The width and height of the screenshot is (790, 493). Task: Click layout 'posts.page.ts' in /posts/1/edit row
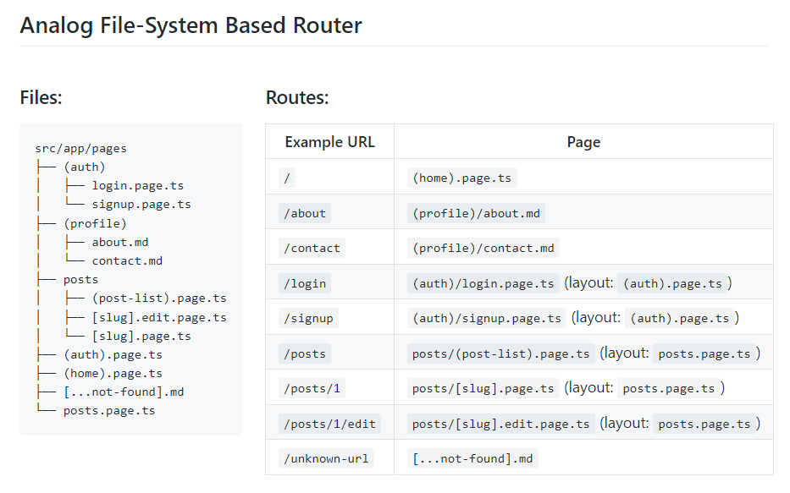(704, 424)
